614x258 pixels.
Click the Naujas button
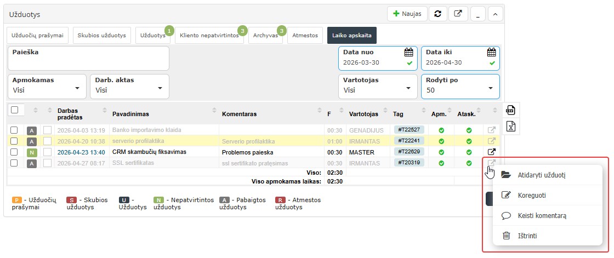(x=407, y=14)
